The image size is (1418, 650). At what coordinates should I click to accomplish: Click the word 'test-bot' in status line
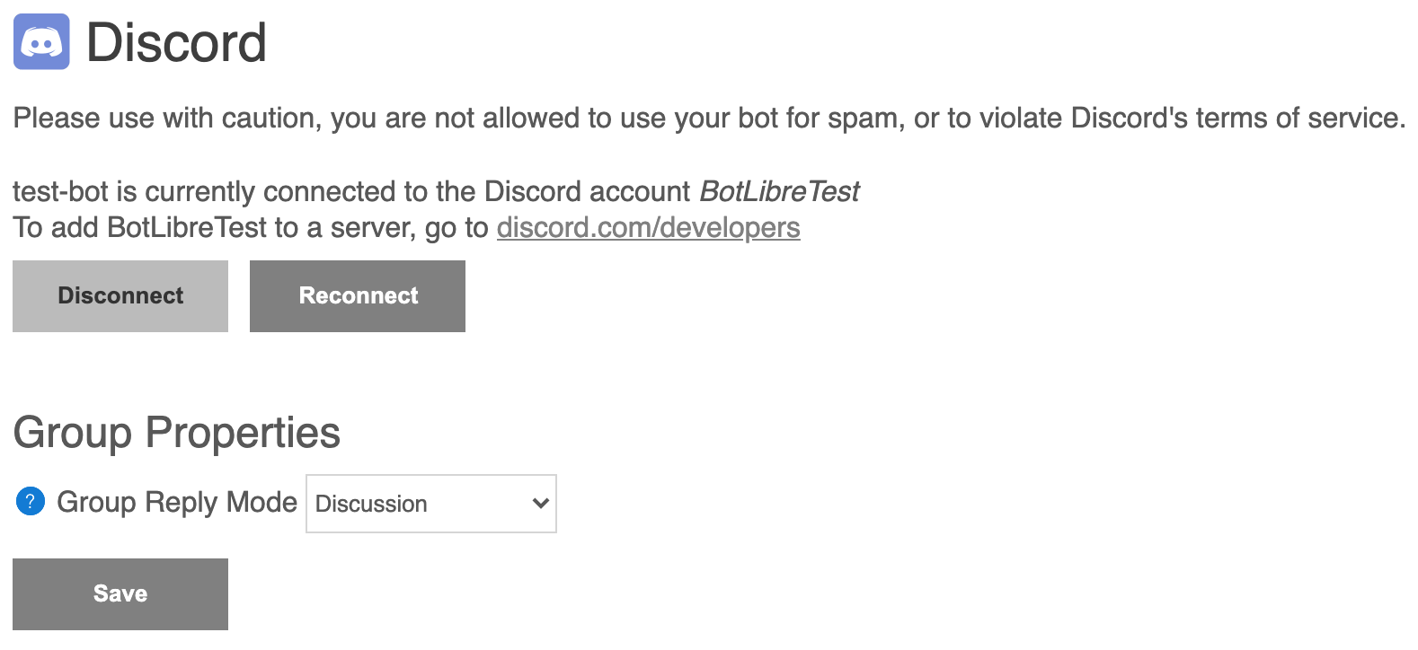coord(60,191)
